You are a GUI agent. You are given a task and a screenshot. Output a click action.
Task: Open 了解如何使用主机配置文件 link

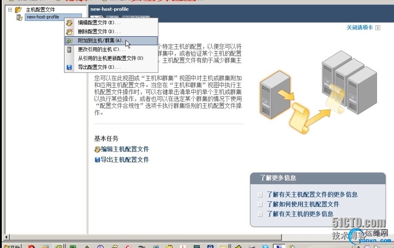[x=303, y=204]
